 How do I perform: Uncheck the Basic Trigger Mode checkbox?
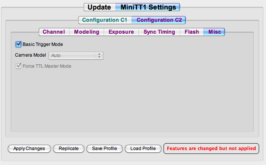(18, 44)
